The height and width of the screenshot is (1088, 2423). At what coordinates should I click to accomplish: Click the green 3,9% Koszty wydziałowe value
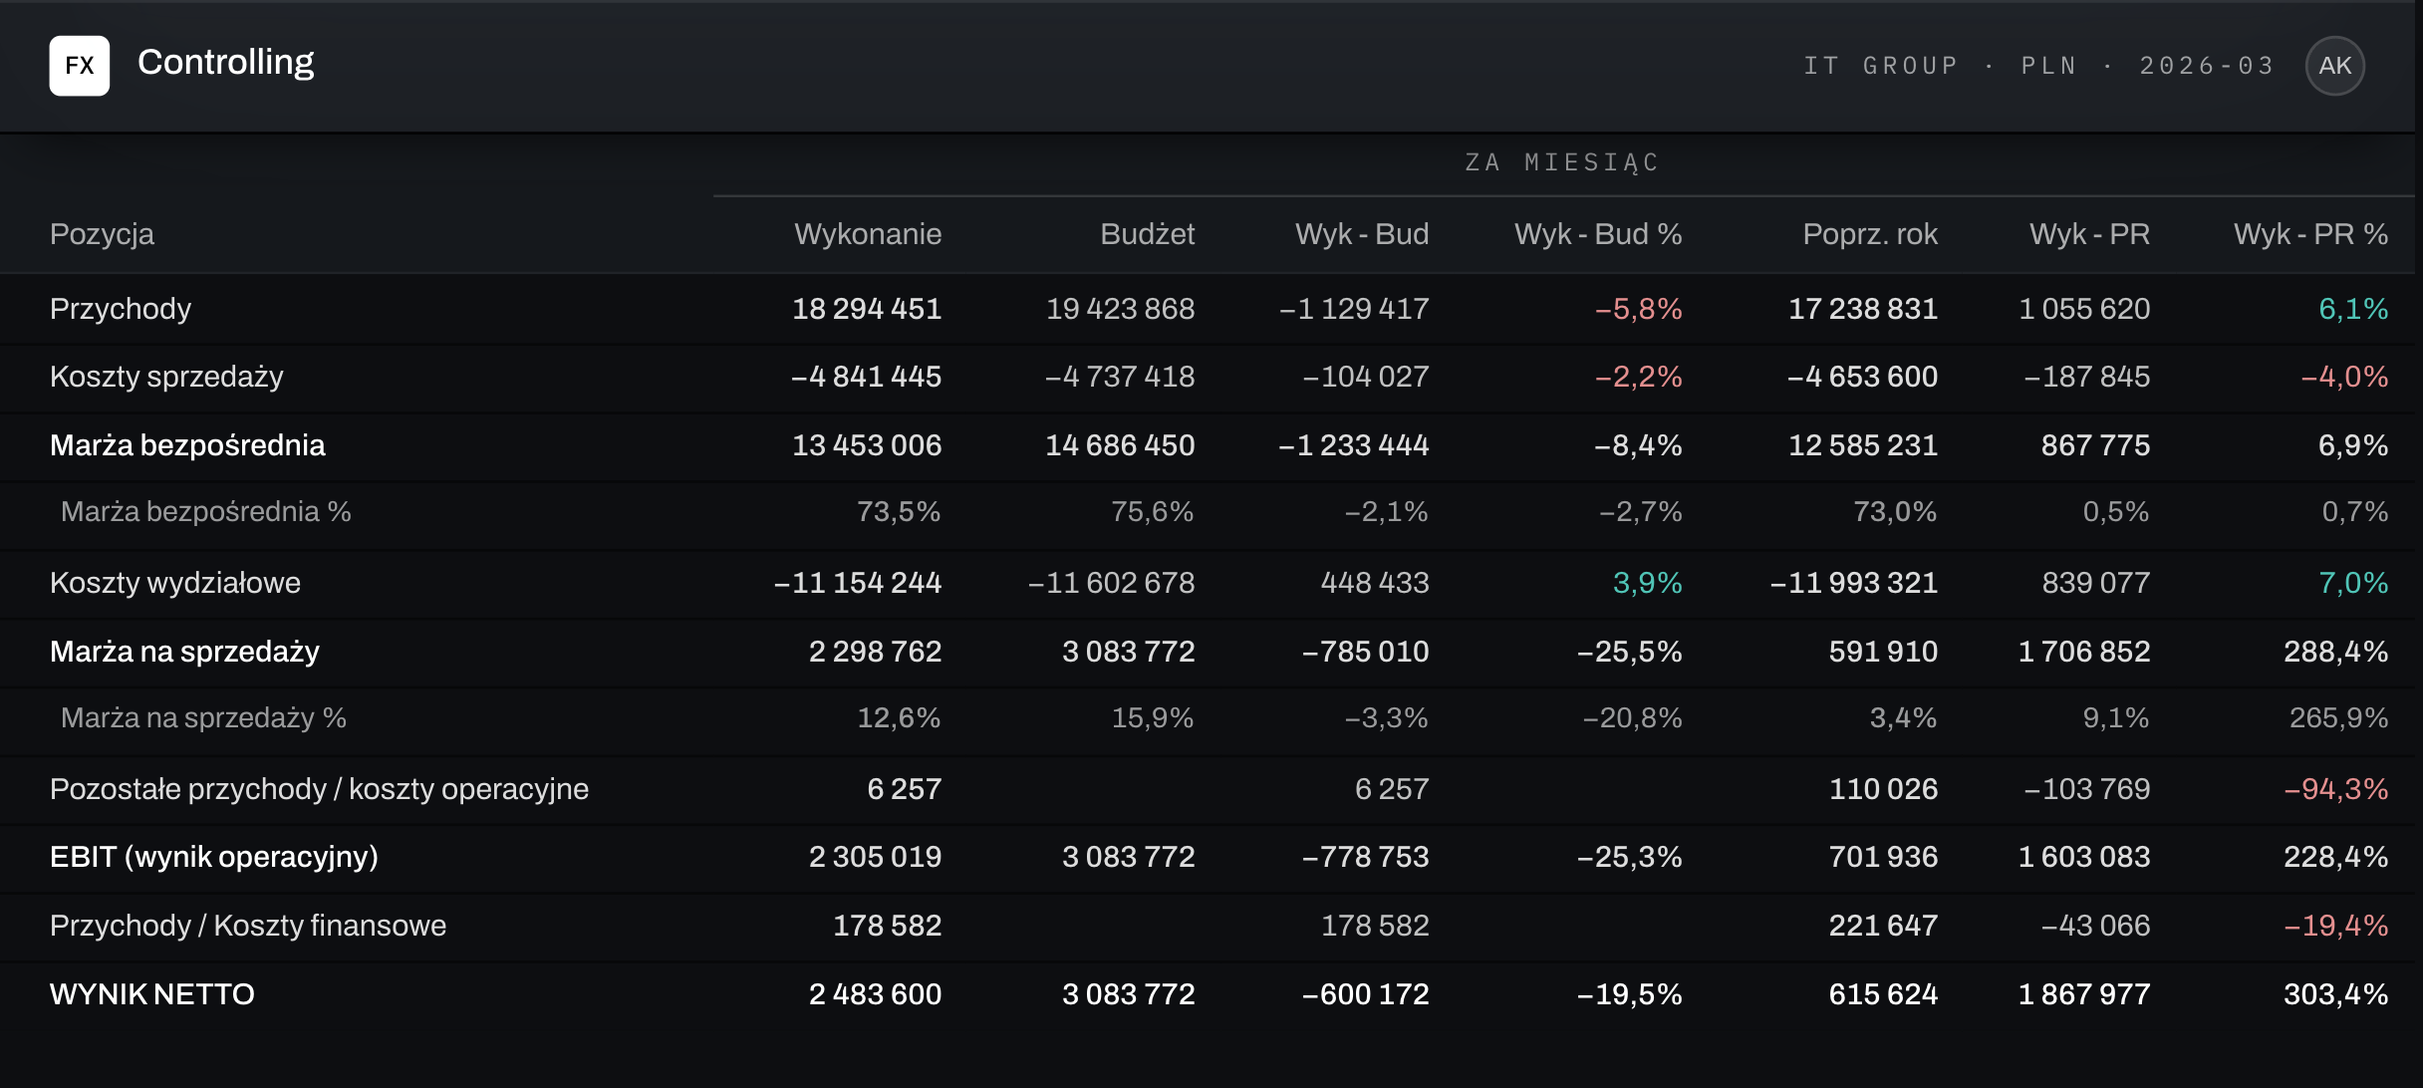point(1647,583)
